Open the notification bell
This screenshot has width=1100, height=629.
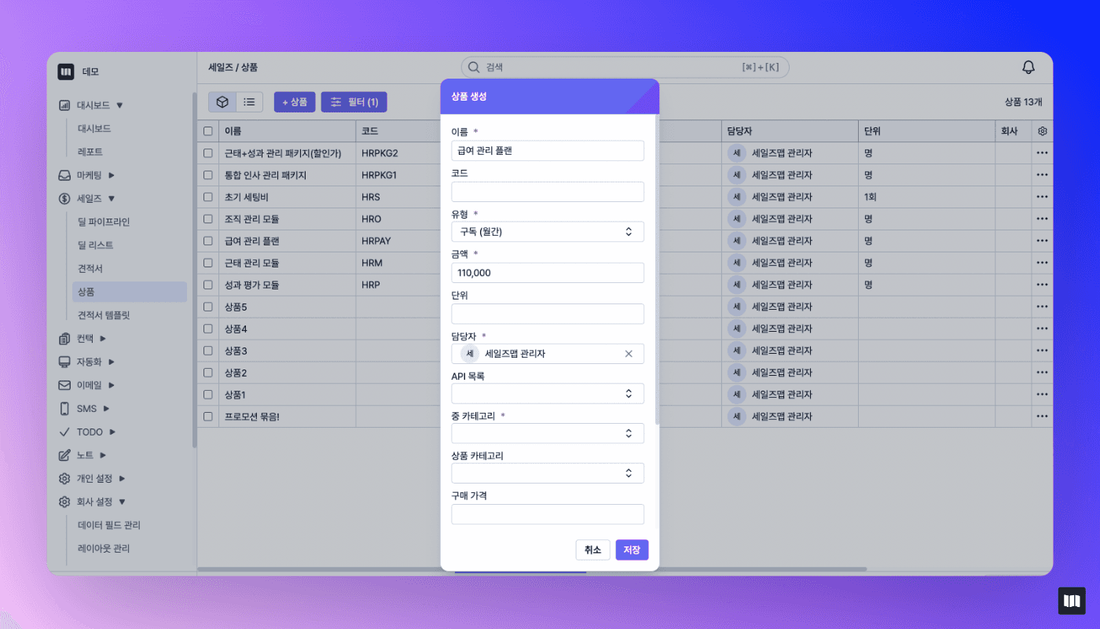(x=1028, y=68)
